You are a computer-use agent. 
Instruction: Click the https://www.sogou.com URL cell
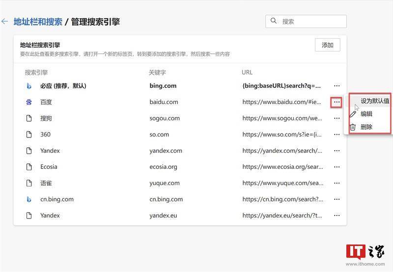point(282,118)
